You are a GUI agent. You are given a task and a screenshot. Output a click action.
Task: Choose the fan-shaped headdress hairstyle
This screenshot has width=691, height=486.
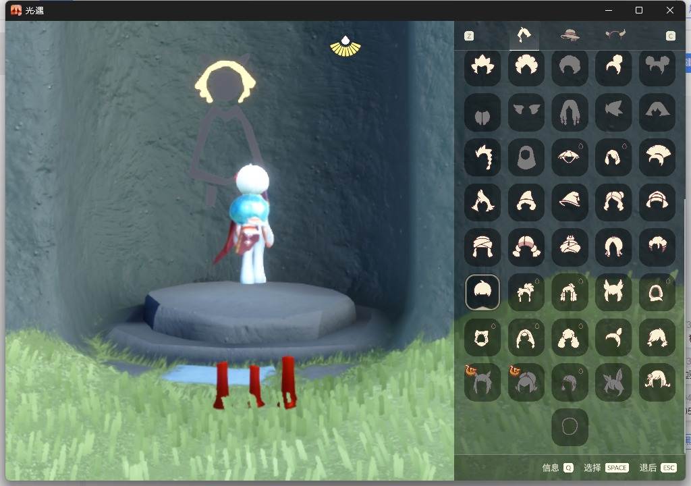coord(657,157)
